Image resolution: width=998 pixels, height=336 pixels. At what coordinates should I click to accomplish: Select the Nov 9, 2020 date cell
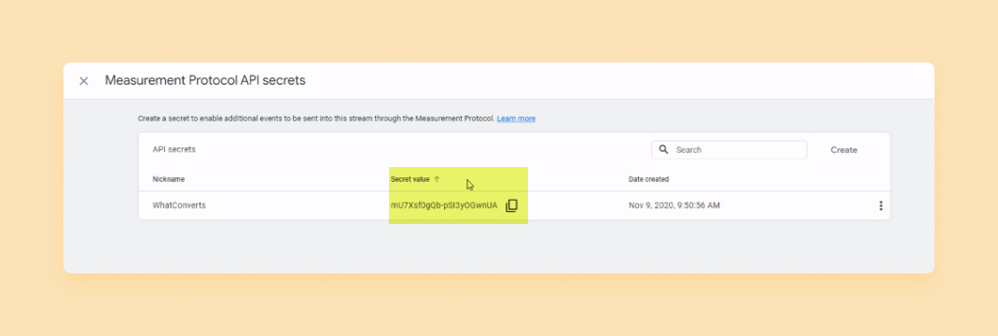(674, 205)
